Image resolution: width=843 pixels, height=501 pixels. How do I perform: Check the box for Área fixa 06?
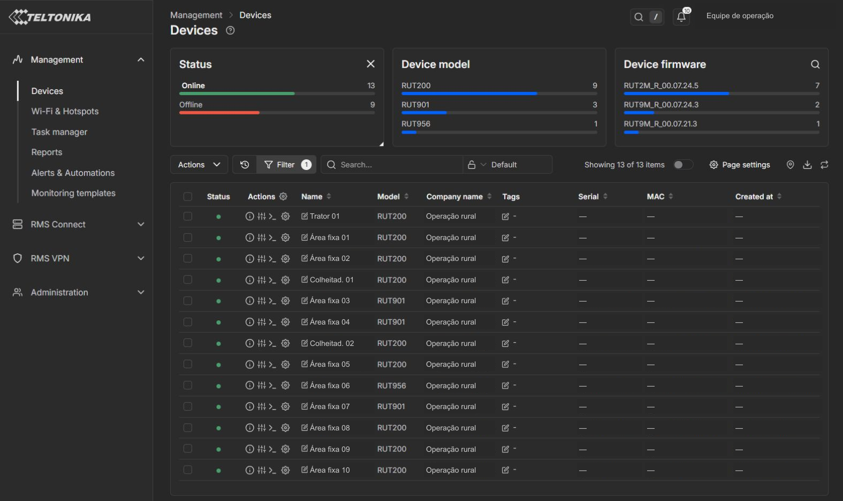click(188, 386)
